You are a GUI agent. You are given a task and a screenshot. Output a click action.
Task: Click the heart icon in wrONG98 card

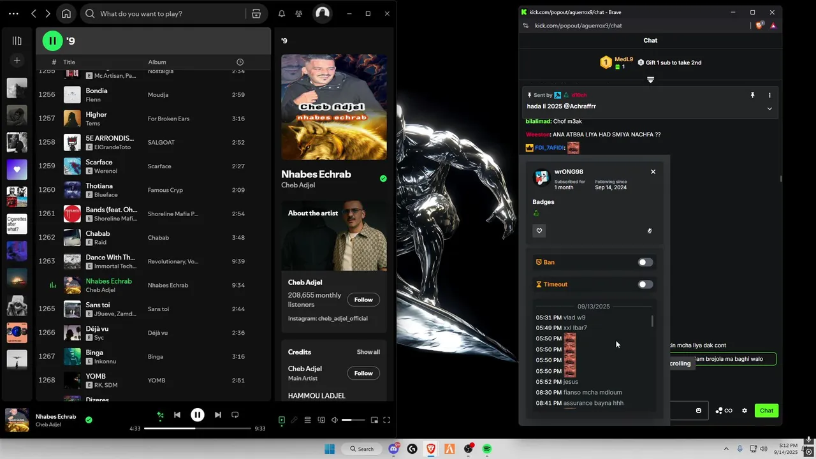pyautogui.click(x=539, y=231)
